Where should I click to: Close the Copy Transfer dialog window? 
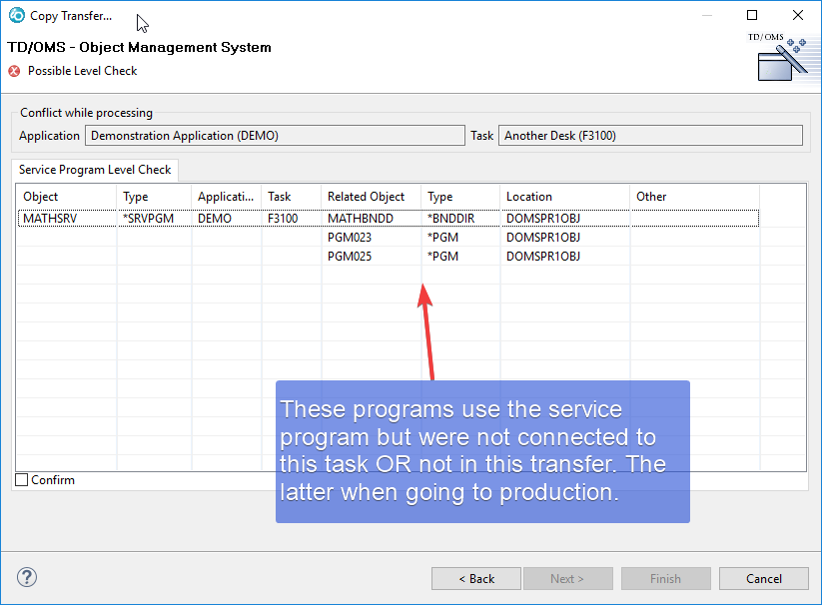click(x=797, y=16)
